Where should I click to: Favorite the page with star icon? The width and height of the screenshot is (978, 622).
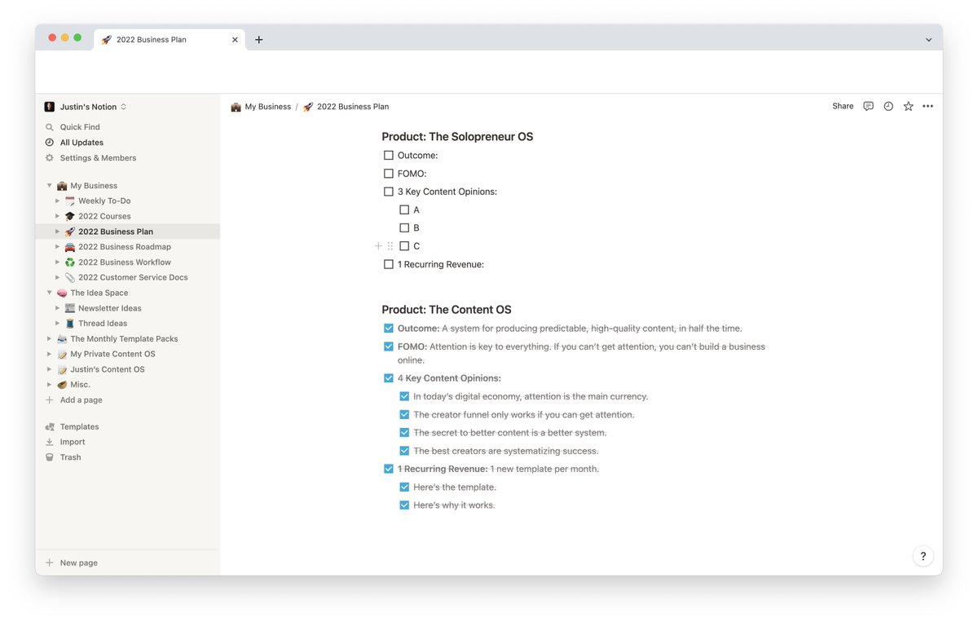pyautogui.click(x=908, y=106)
